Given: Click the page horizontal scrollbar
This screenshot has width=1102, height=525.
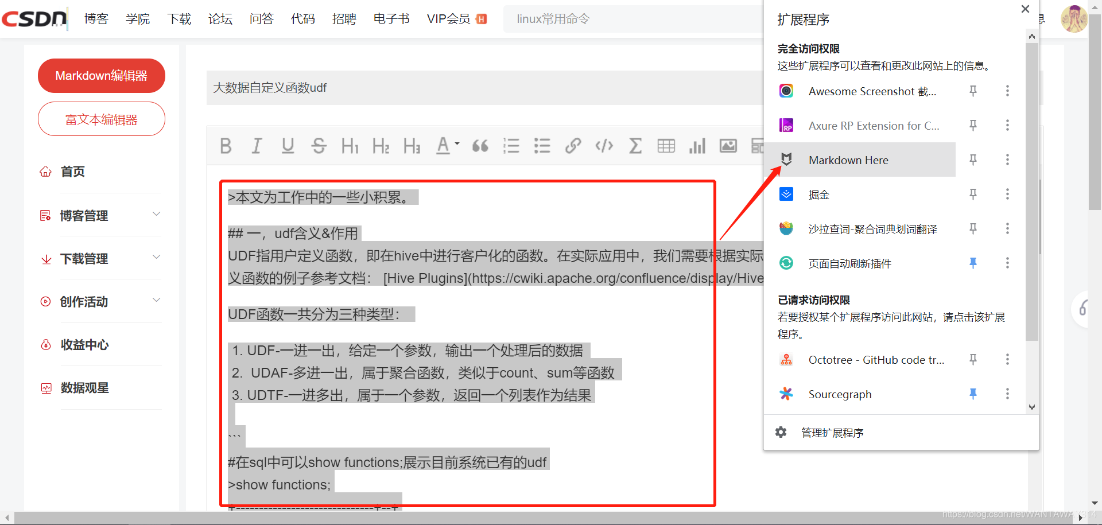Looking at the screenshot, I should point(542,518).
